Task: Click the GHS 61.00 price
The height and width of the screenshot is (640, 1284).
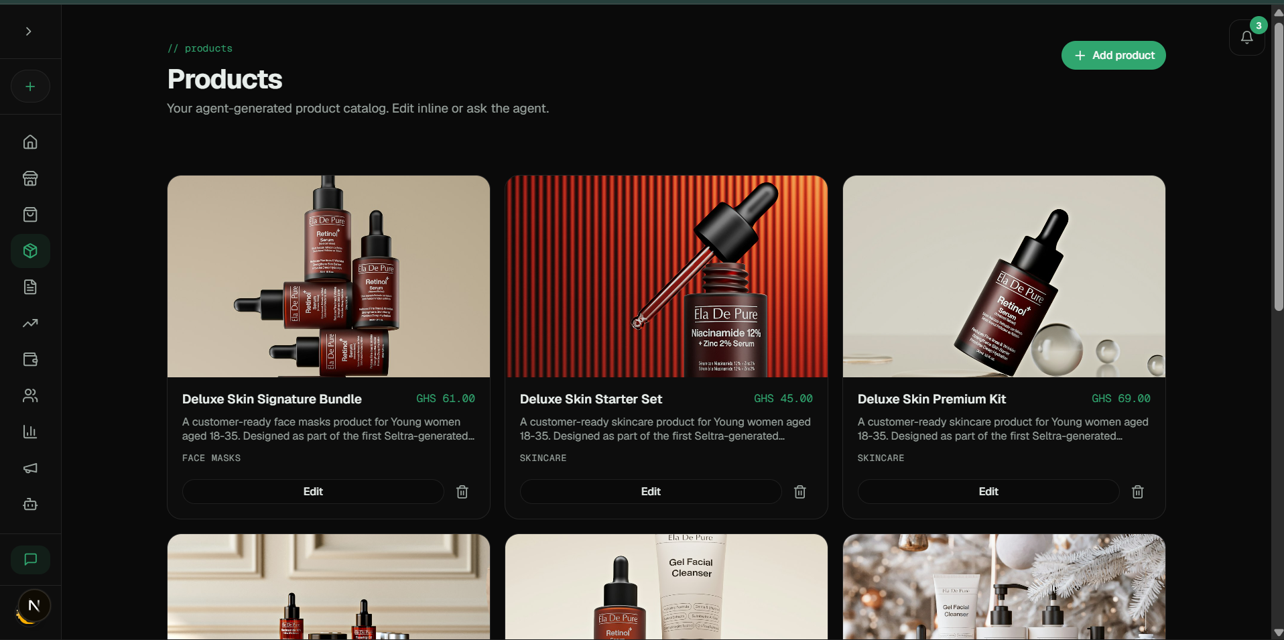Action: coord(446,399)
